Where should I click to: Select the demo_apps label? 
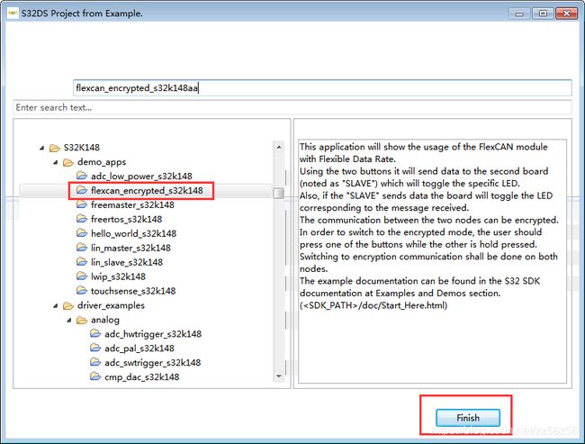[x=102, y=162]
